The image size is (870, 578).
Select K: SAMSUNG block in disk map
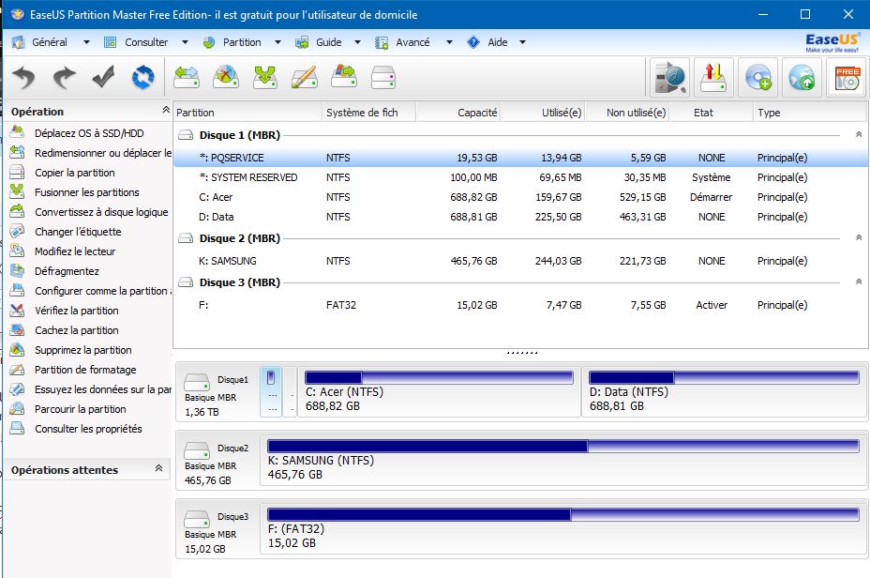tap(563, 460)
